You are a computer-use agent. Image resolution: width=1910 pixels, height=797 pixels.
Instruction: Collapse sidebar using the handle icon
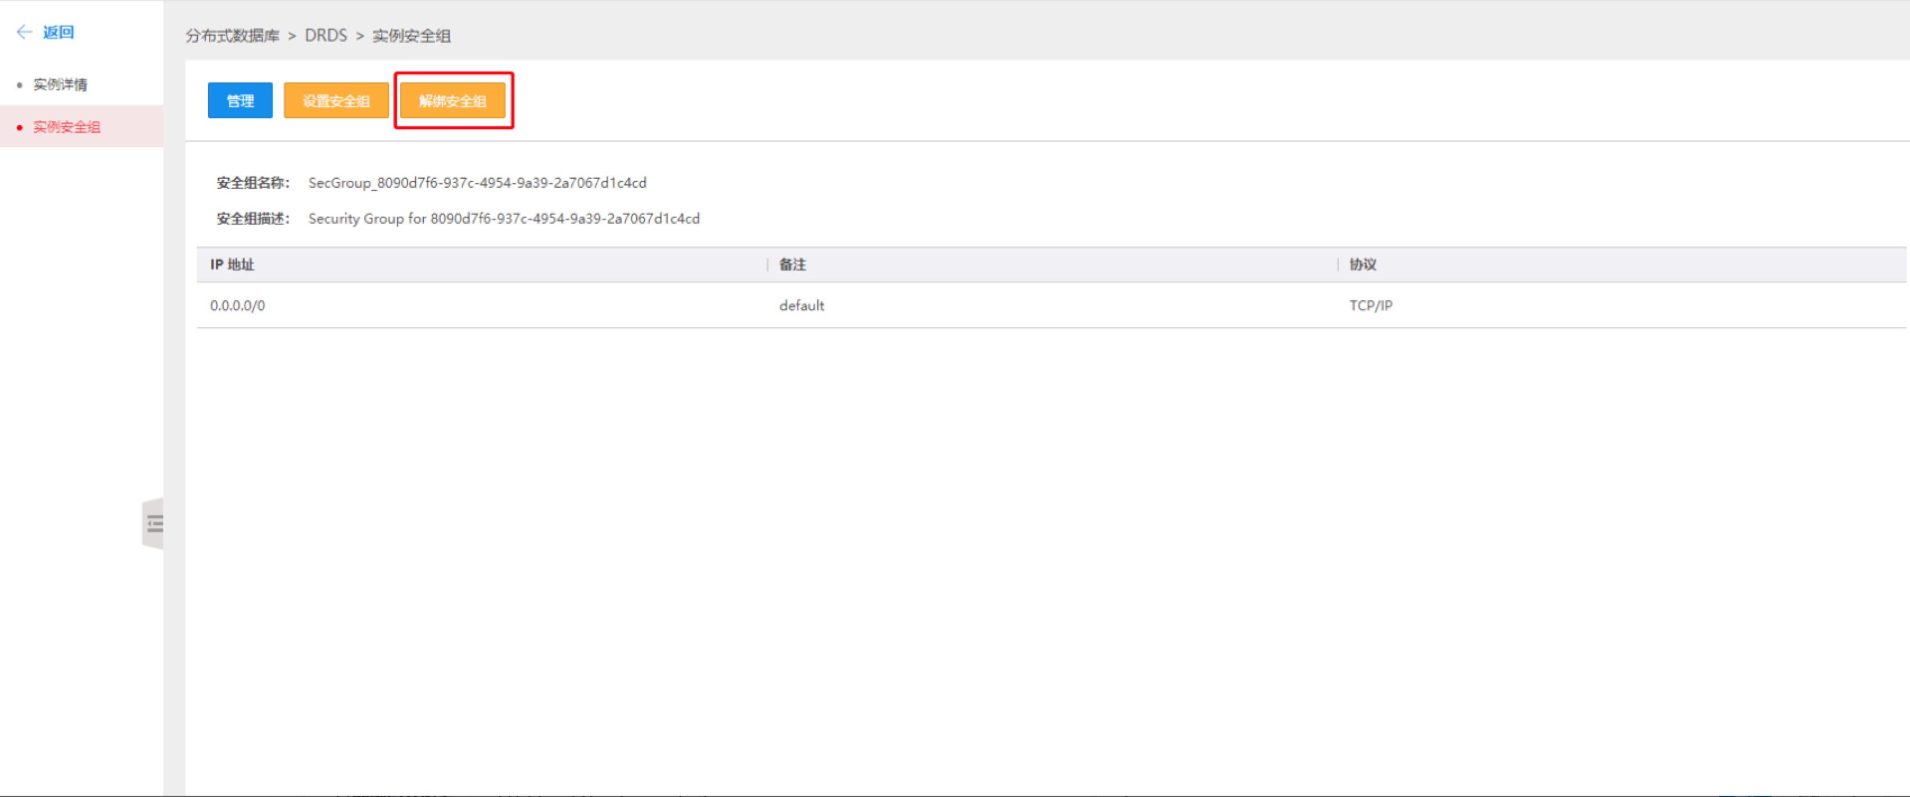pos(154,524)
